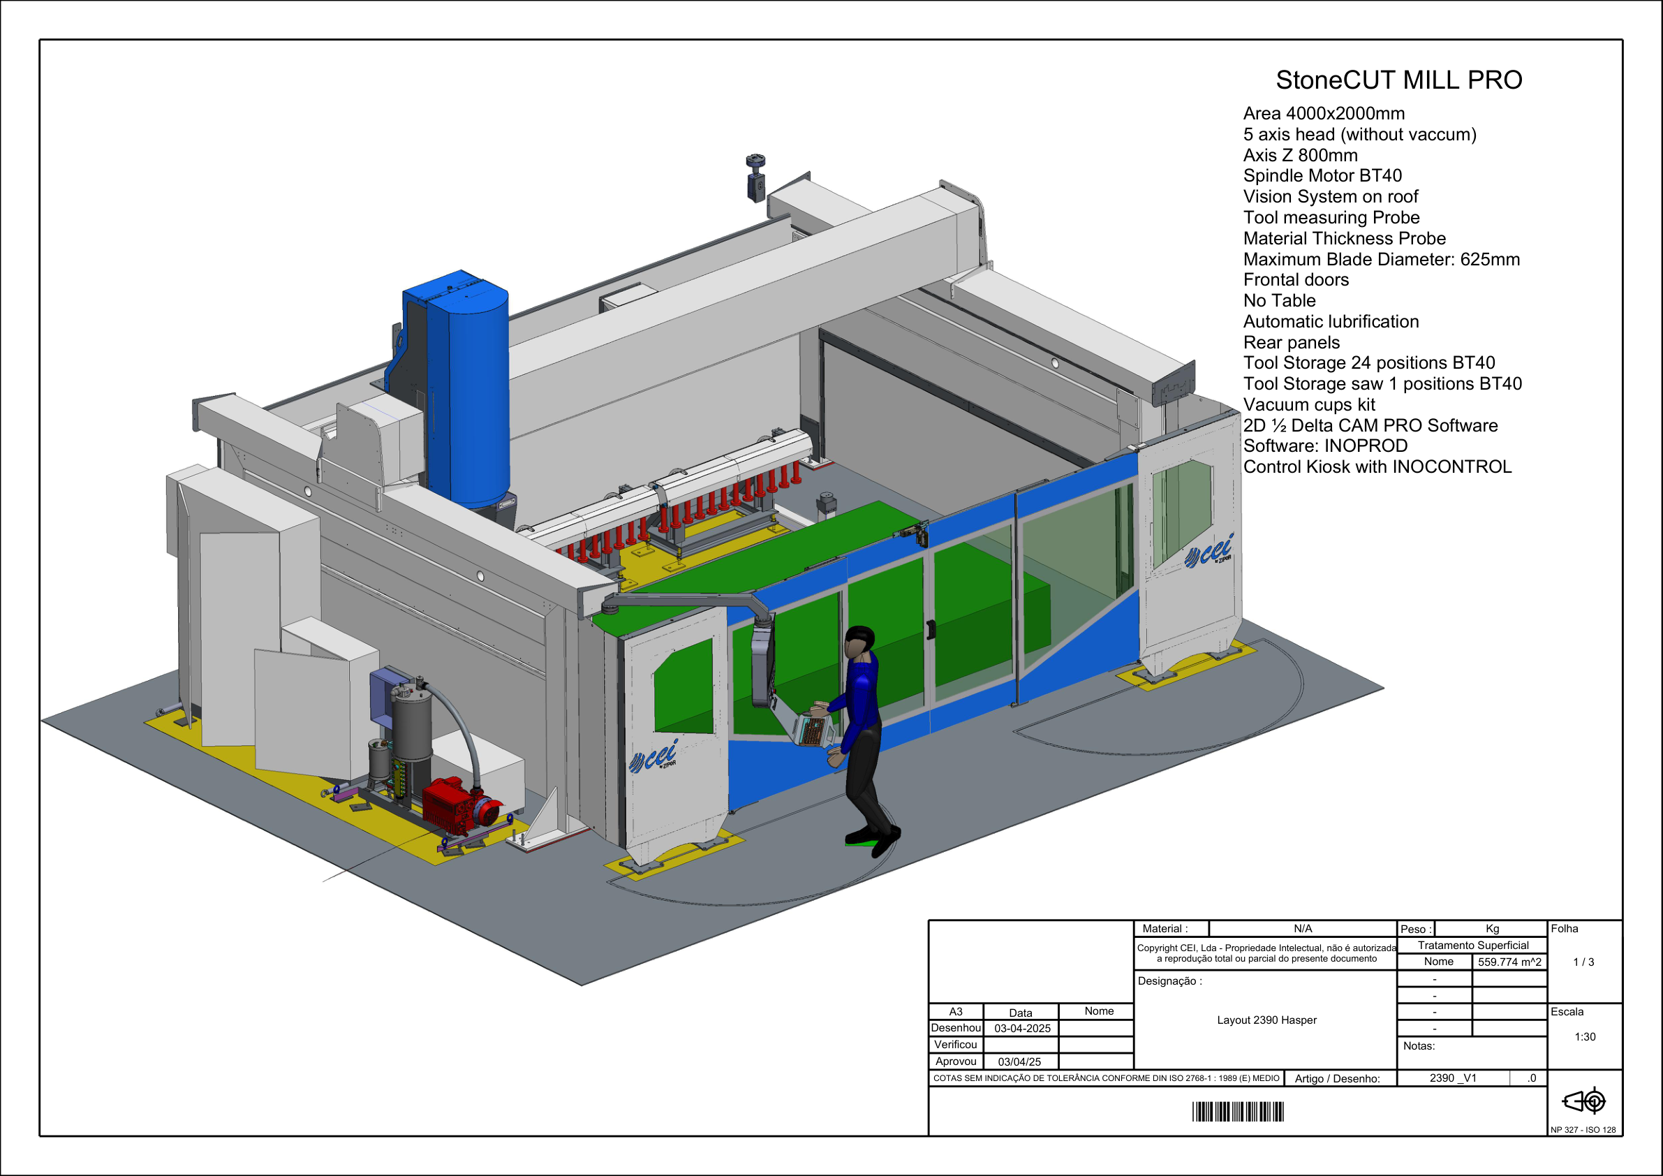This screenshot has width=1663, height=1176.
Task: Click the scale value '1:30'
Action: click(x=1585, y=1037)
